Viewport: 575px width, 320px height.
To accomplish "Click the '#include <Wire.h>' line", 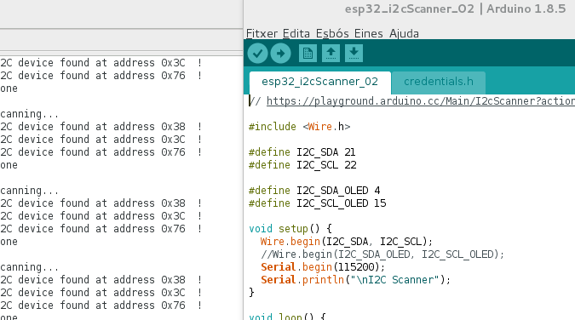I will pos(299,127).
